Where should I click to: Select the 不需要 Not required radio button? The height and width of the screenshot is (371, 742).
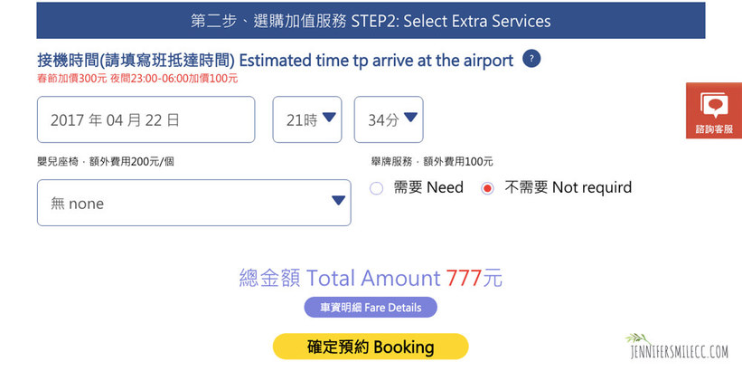[x=488, y=188]
